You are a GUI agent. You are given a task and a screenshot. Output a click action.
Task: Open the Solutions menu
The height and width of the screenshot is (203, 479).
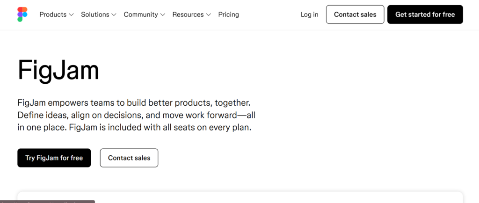[95, 14]
